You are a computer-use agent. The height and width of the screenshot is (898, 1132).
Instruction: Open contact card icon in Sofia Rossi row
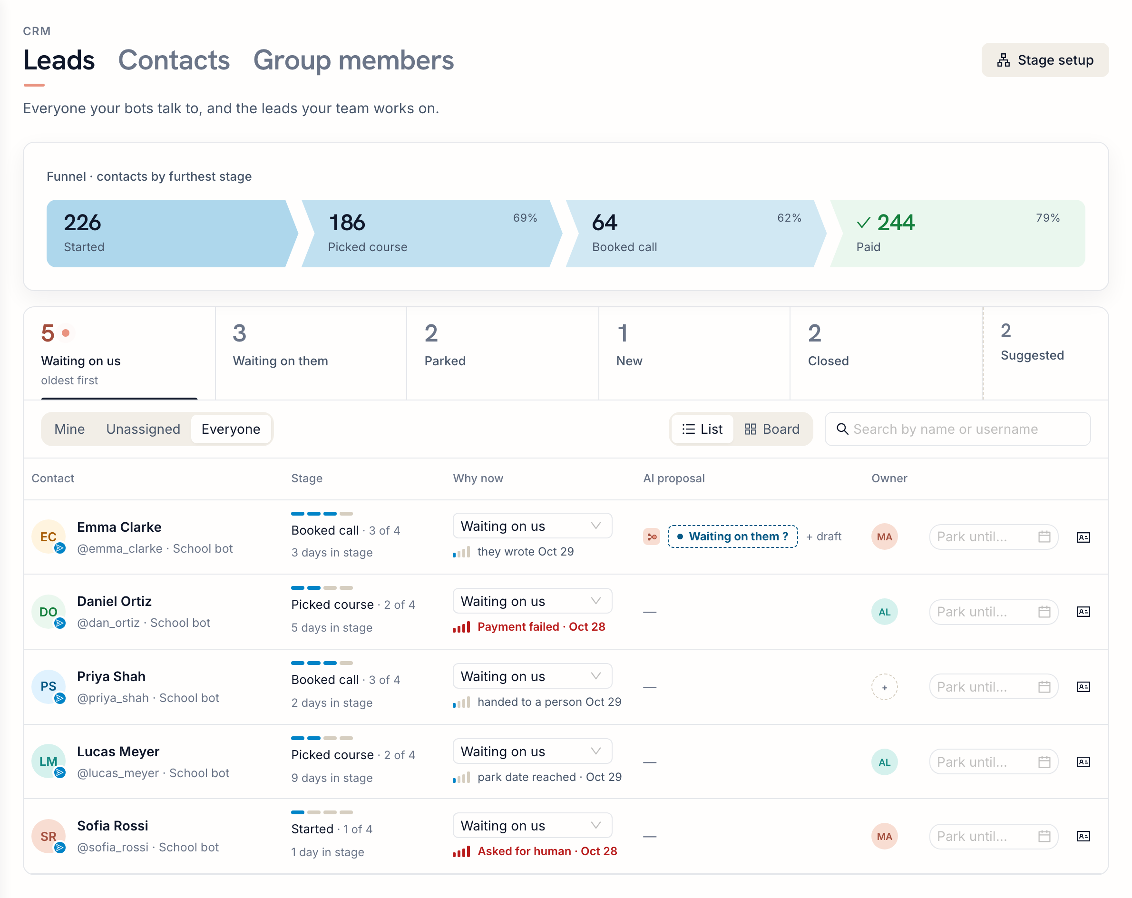(1083, 836)
